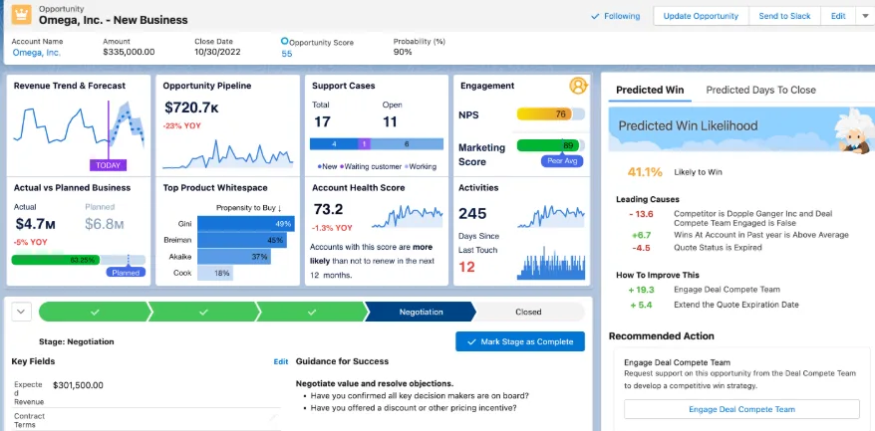Click the Opportunity Pipeline sparkline chart
Screen dimensions: 875x431
[x=227, y=155]
